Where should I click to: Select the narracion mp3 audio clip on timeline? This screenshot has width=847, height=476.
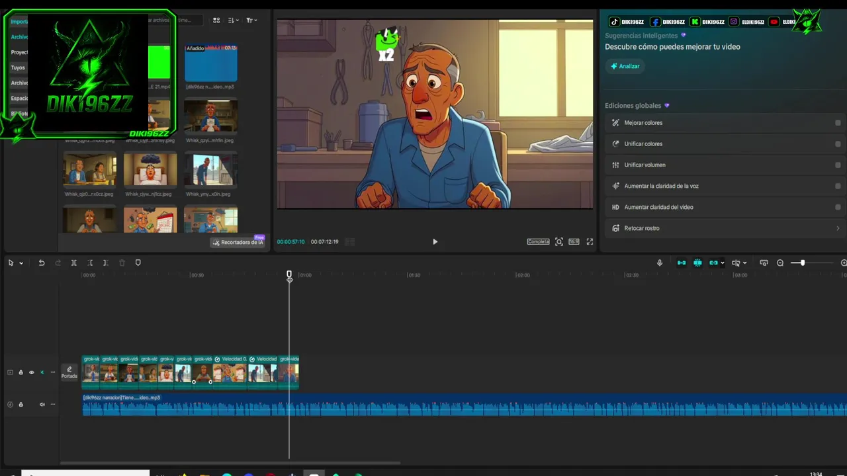pyautogui.click(x=465, y=405)
